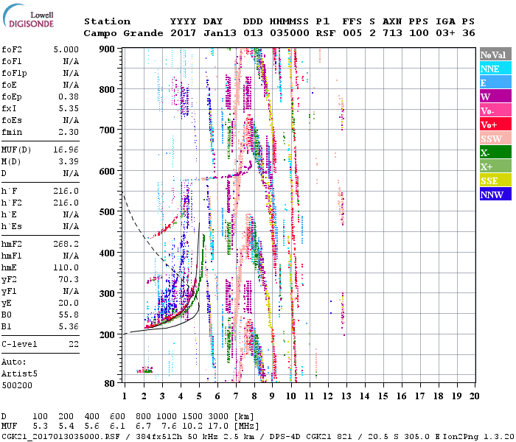Select the NoVal legend swatch
This screenshot has width=516, height=442.
tap(495, 55)
